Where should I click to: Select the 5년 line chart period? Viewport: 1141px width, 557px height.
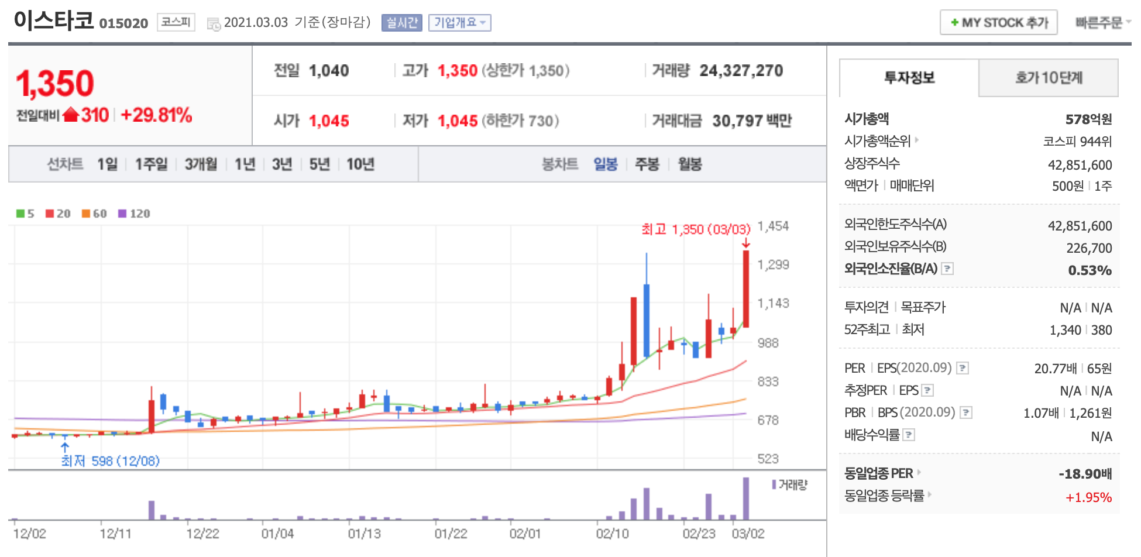click(x=319, y=164)
